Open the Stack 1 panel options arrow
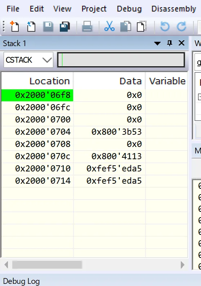The height and width of the screenshot is (286, 201). [x=157, y=44]
